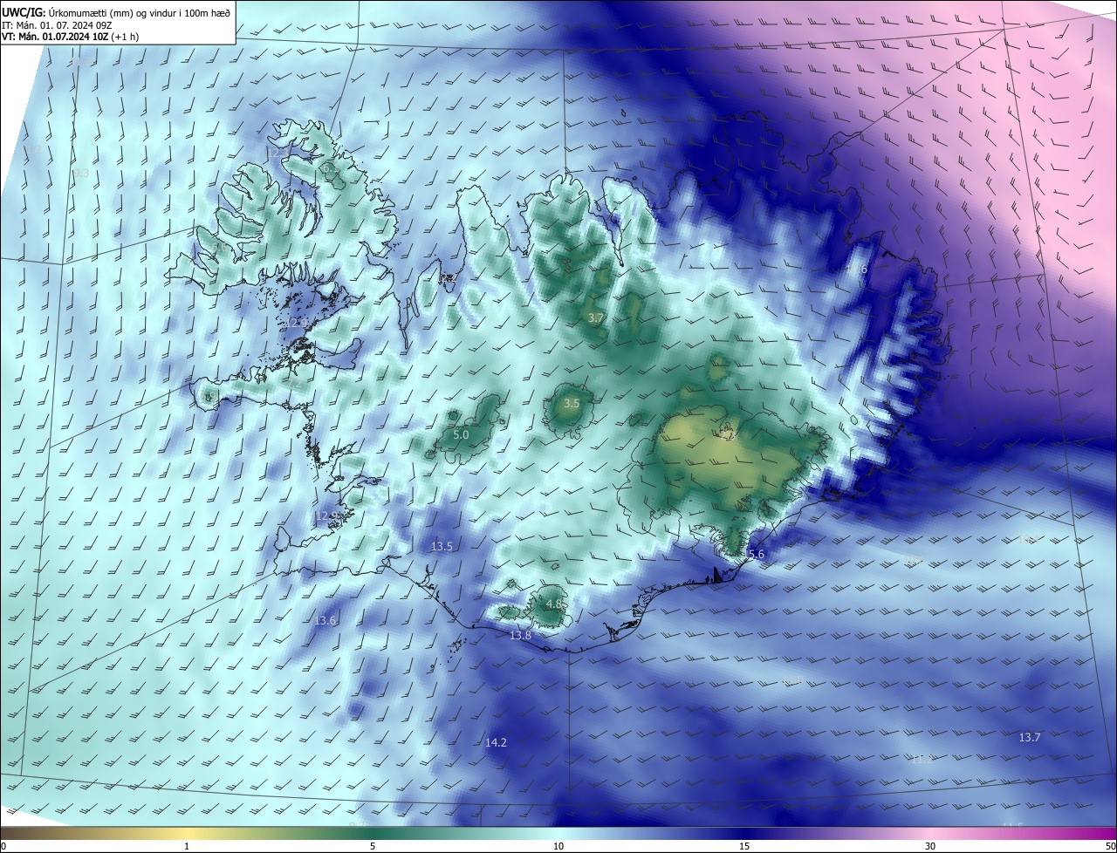This screenshot has width=1117, height=853.
Task: Click the 13.6 value label offshore southwest
Action: [325, 620]
